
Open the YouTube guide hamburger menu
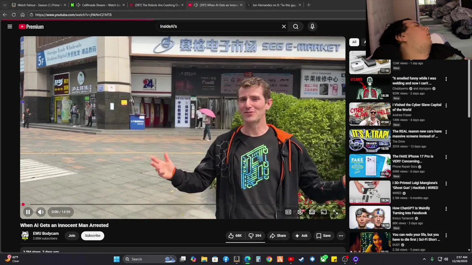[x=10, y=26]
